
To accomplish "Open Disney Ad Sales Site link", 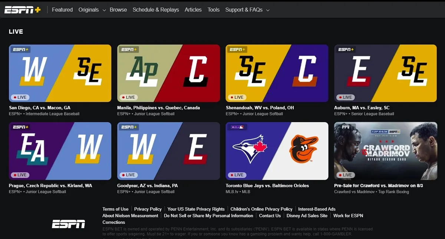I will 307,216.
